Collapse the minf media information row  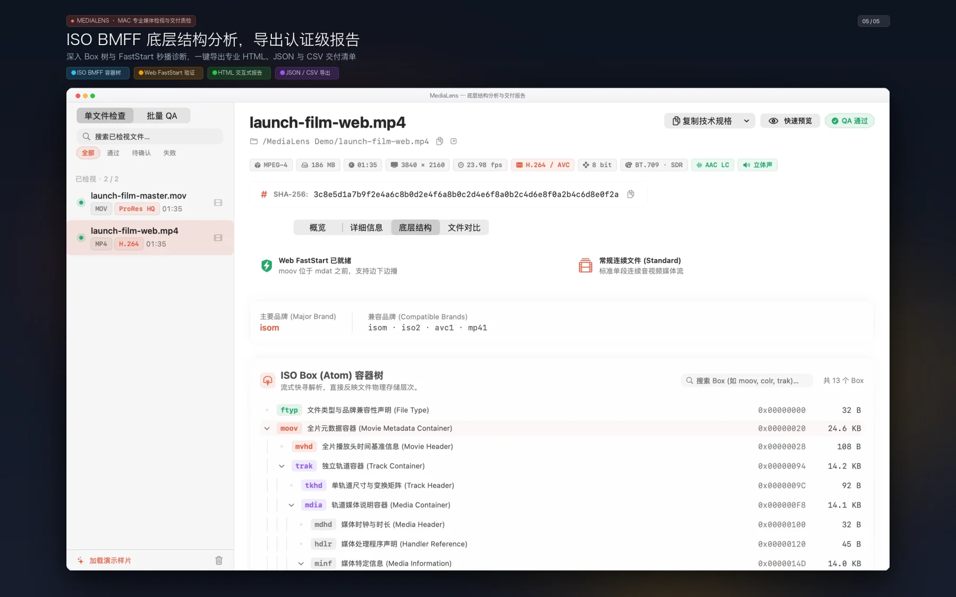pos(301,564)
